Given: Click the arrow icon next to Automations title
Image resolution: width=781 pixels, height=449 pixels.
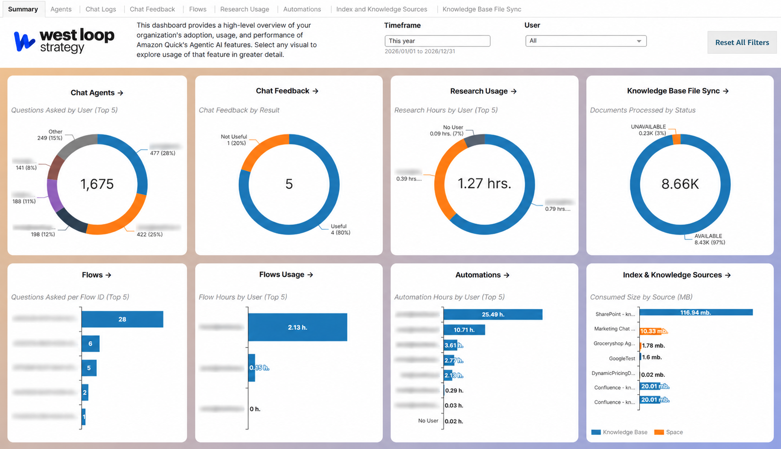Looking at the screenshot, I should (x=506, y=275).
